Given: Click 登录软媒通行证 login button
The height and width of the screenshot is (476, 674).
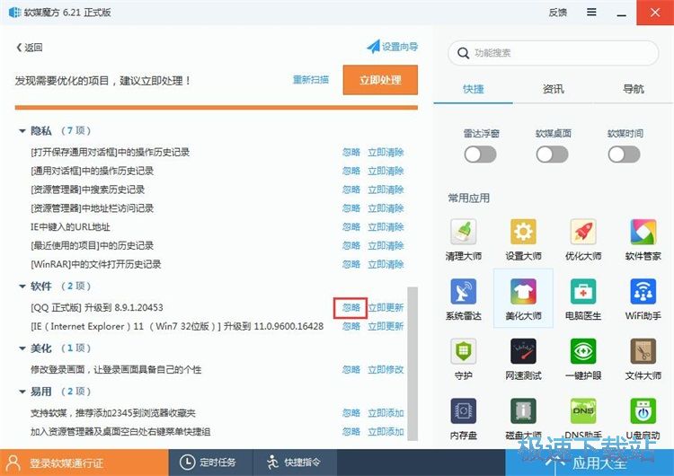Looking at the screenshot, I should 84,463.
